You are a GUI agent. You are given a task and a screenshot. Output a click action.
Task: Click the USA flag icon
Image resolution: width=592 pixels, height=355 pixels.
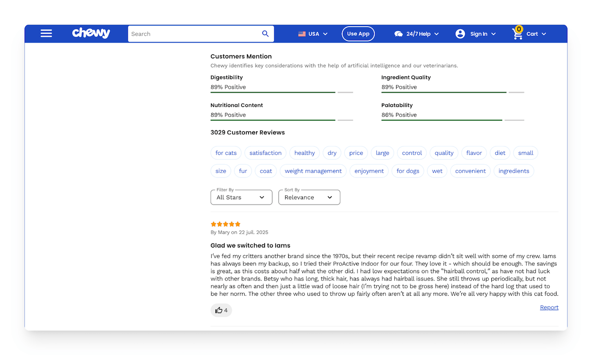tap(302, 34)
